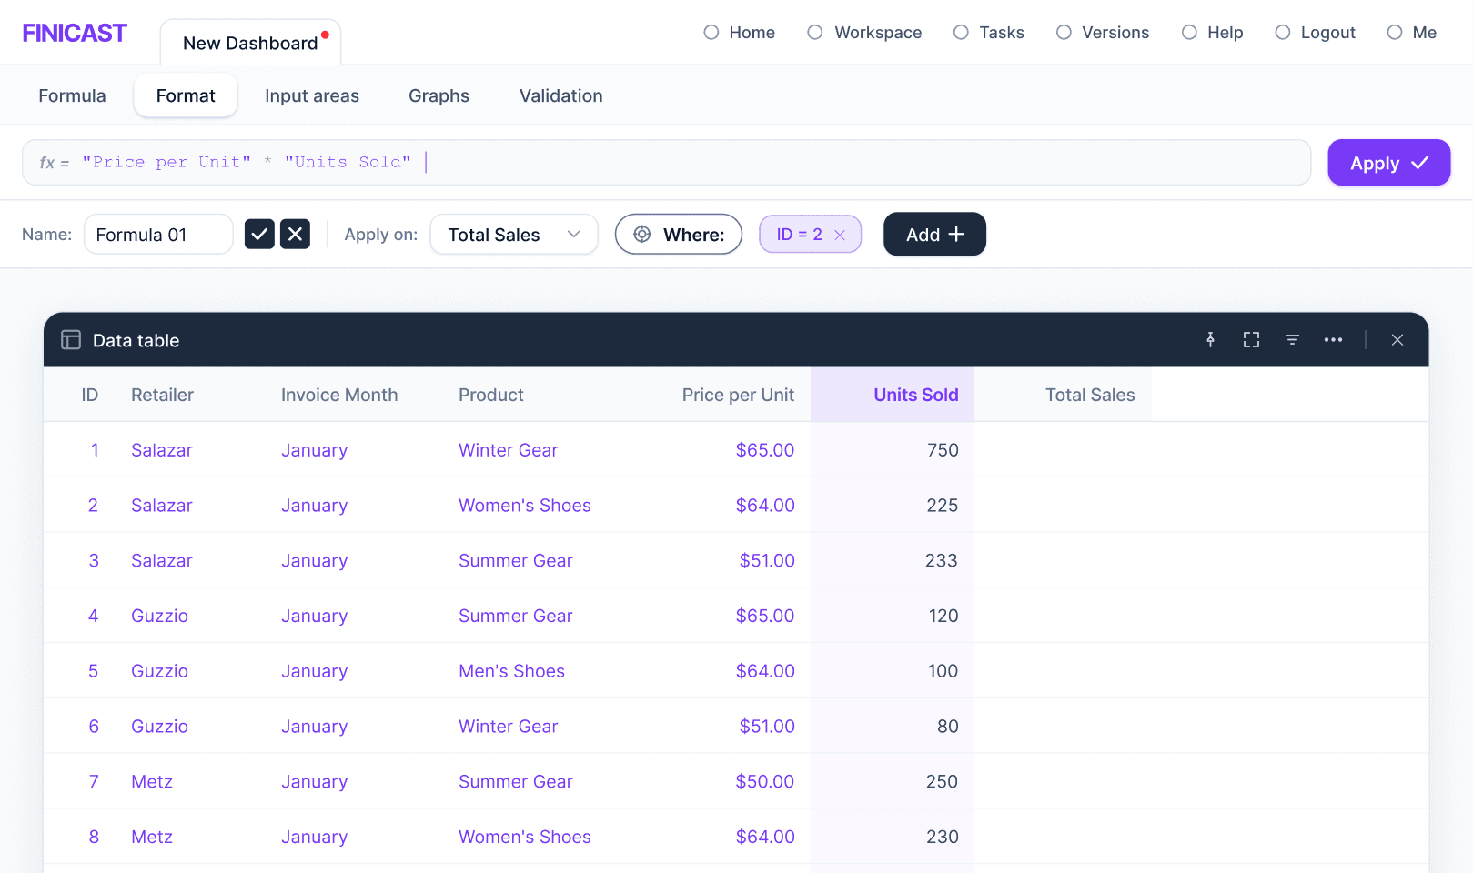Select Winter Gear in row 1
The image size is (1473, 873).
tap(508, 450)
